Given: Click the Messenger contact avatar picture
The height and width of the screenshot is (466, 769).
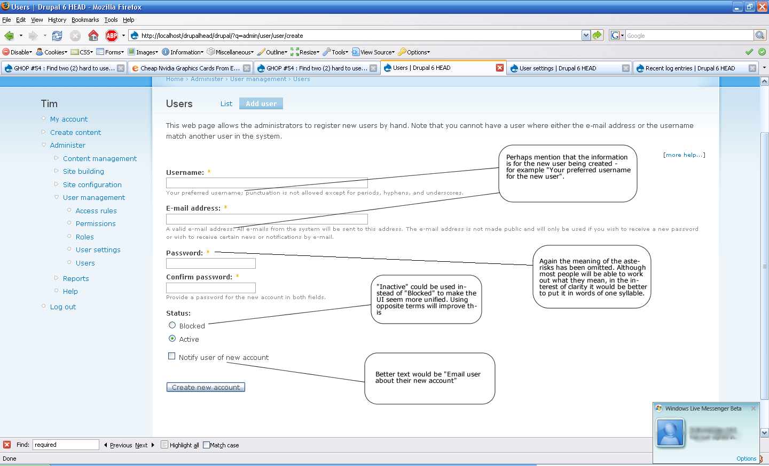Looking at the screenshot, I should coord(670,432).
